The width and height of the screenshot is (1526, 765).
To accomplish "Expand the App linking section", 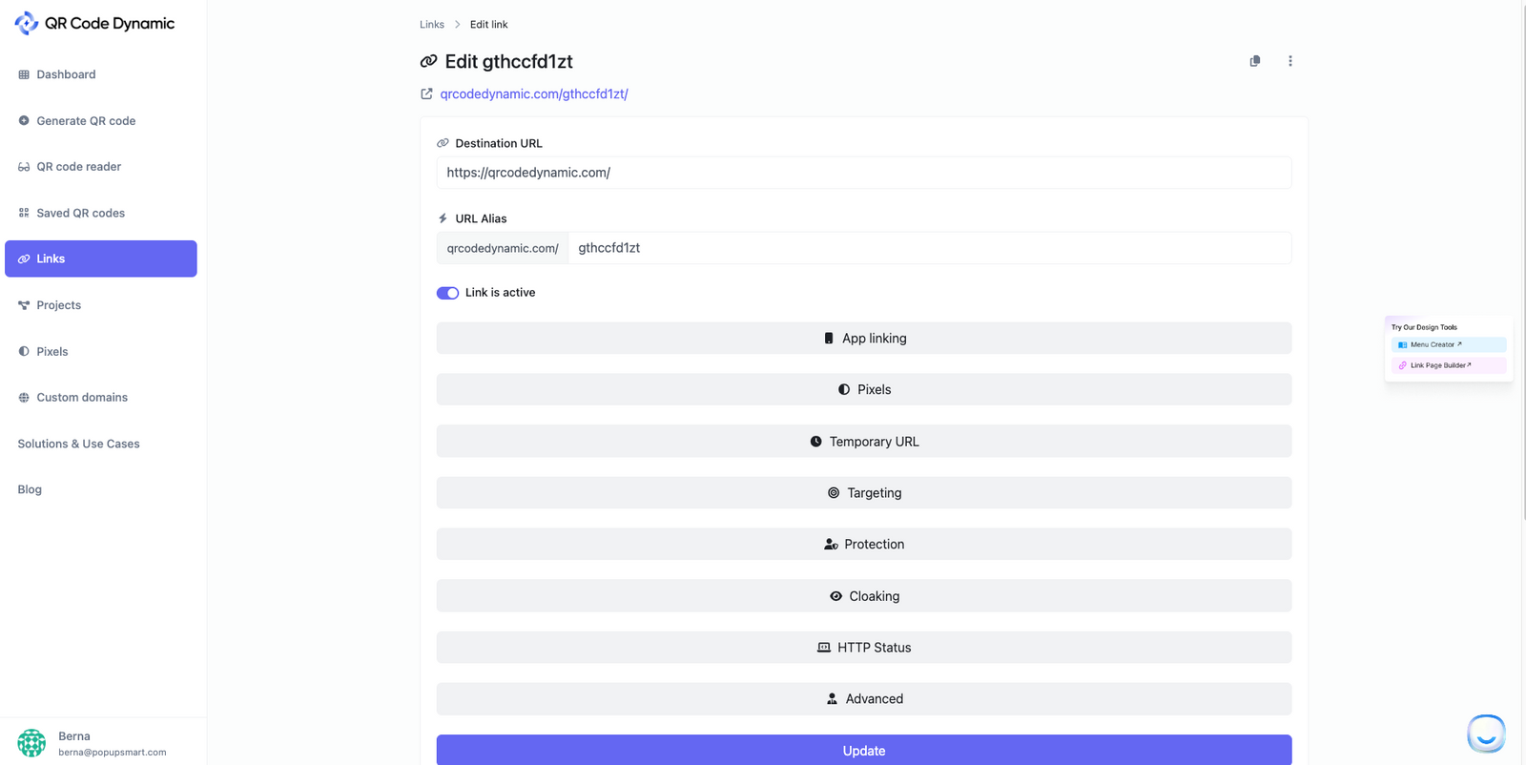I will click(863, 338).
